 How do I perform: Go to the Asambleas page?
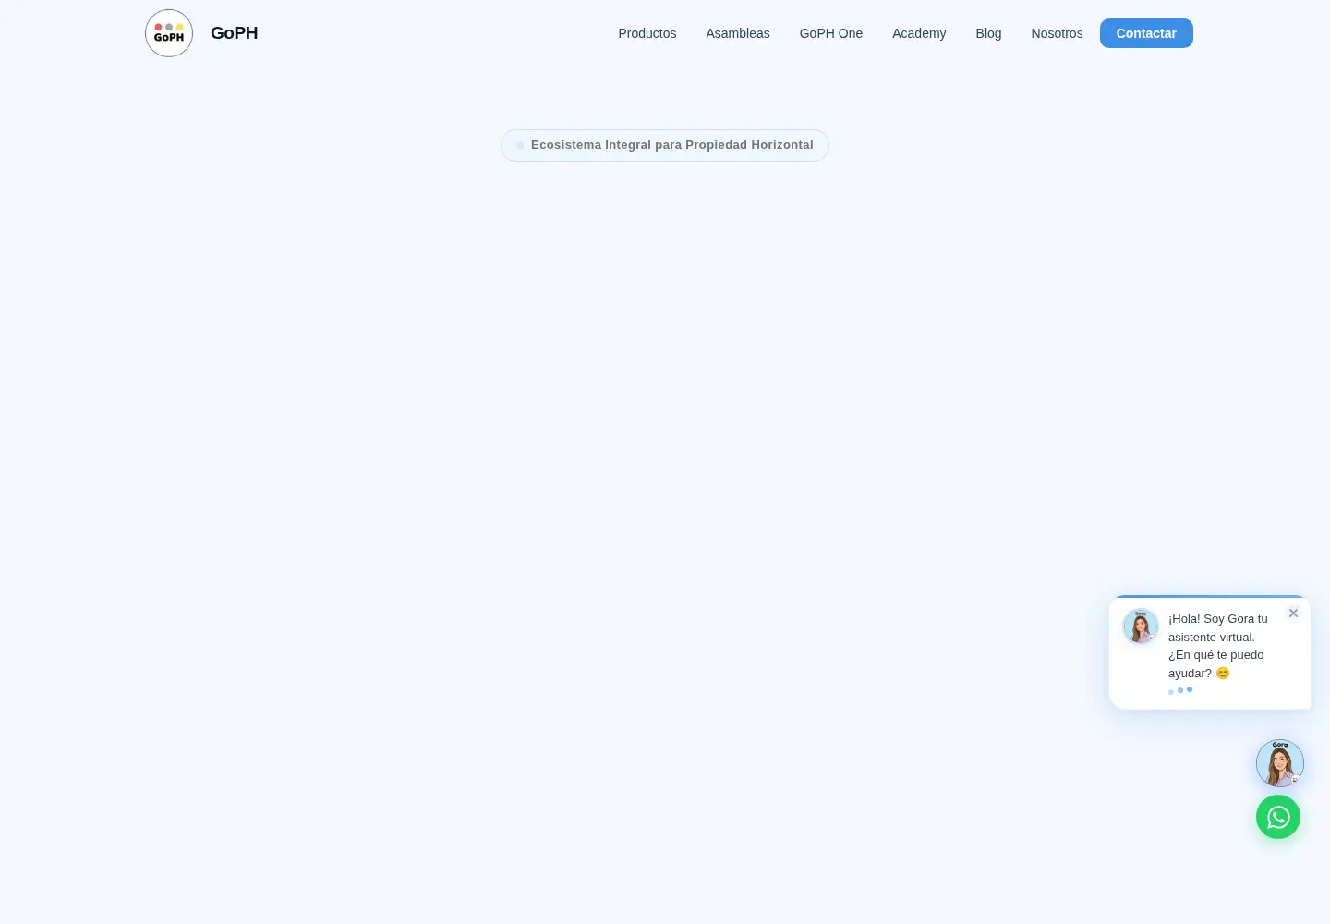(x=738, y=33)
